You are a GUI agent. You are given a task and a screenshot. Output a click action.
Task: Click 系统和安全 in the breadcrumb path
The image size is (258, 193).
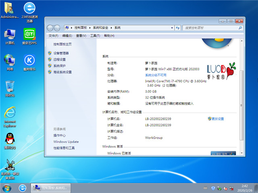coord(100,28)
